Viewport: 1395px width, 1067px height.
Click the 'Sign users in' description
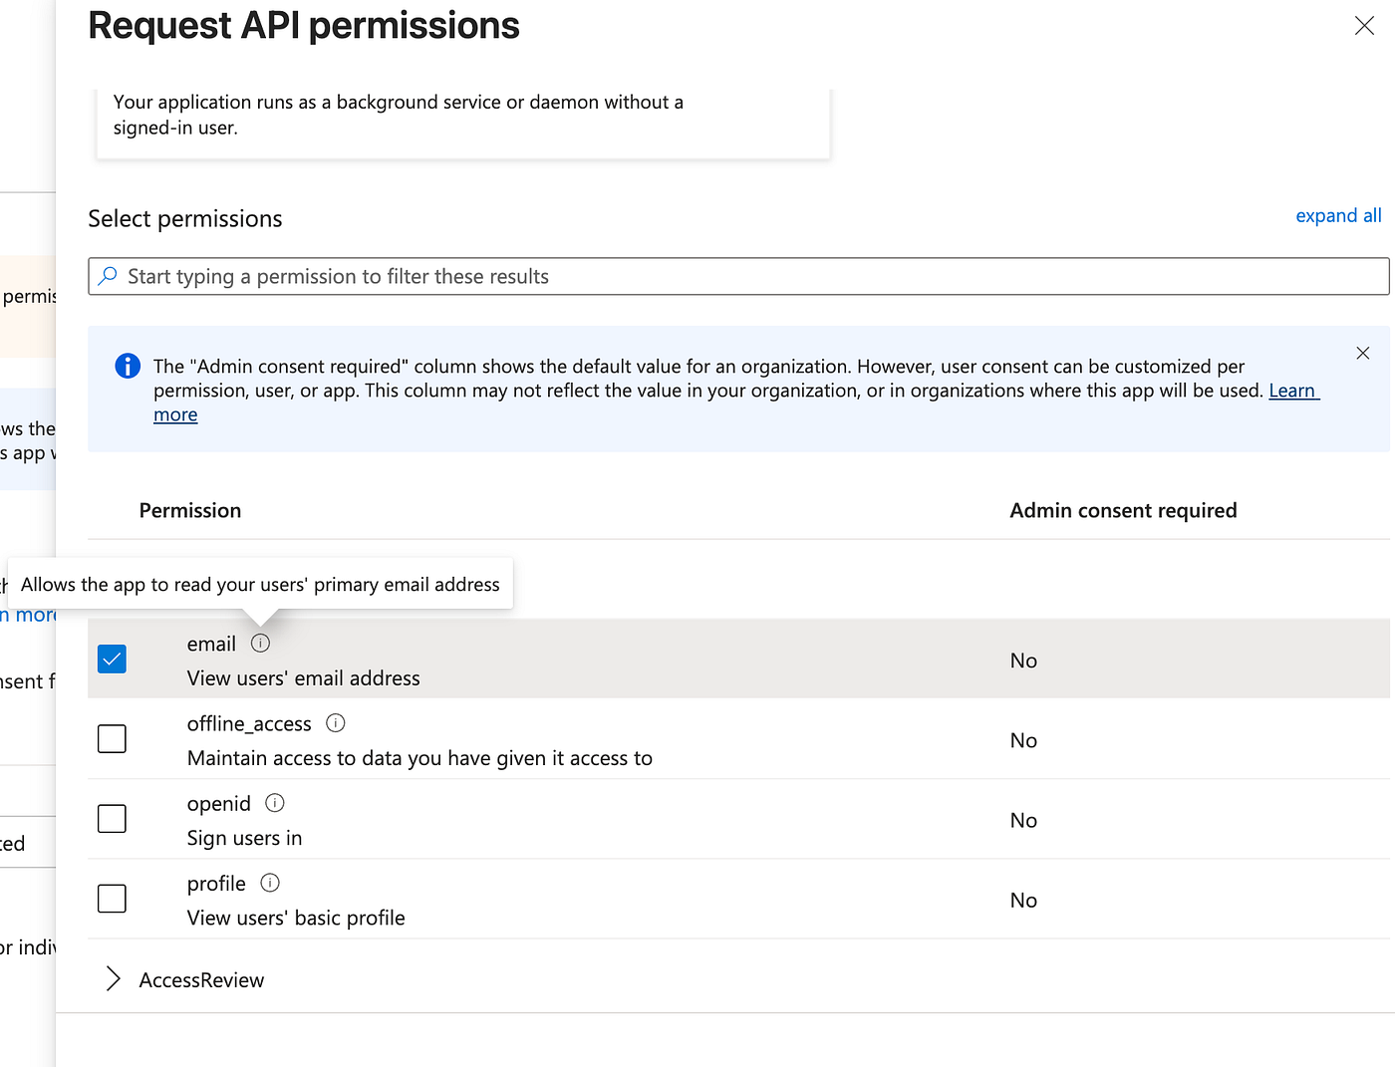coord(244,838)
